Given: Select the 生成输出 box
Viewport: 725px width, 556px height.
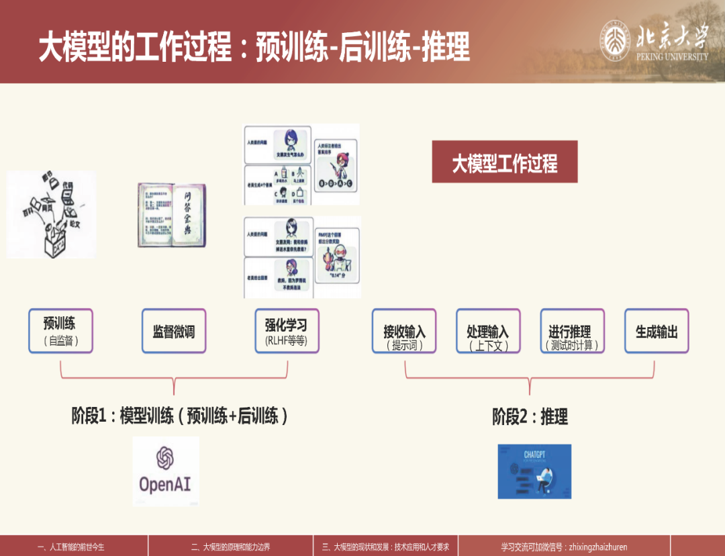Looking at the screenshot, I should [657, 331].
